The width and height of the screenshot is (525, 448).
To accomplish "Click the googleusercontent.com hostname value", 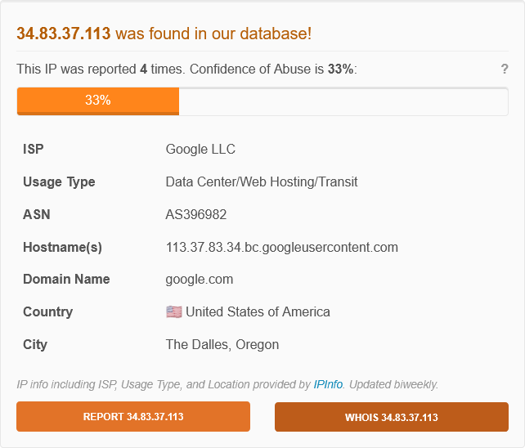I will point(281,247).
